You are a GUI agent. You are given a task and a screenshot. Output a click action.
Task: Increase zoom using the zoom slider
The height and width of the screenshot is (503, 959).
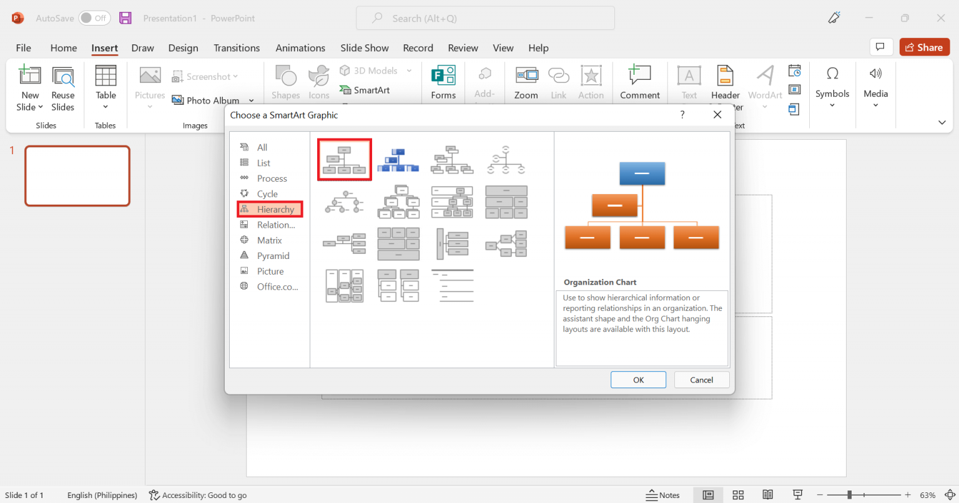click(907, 494)
